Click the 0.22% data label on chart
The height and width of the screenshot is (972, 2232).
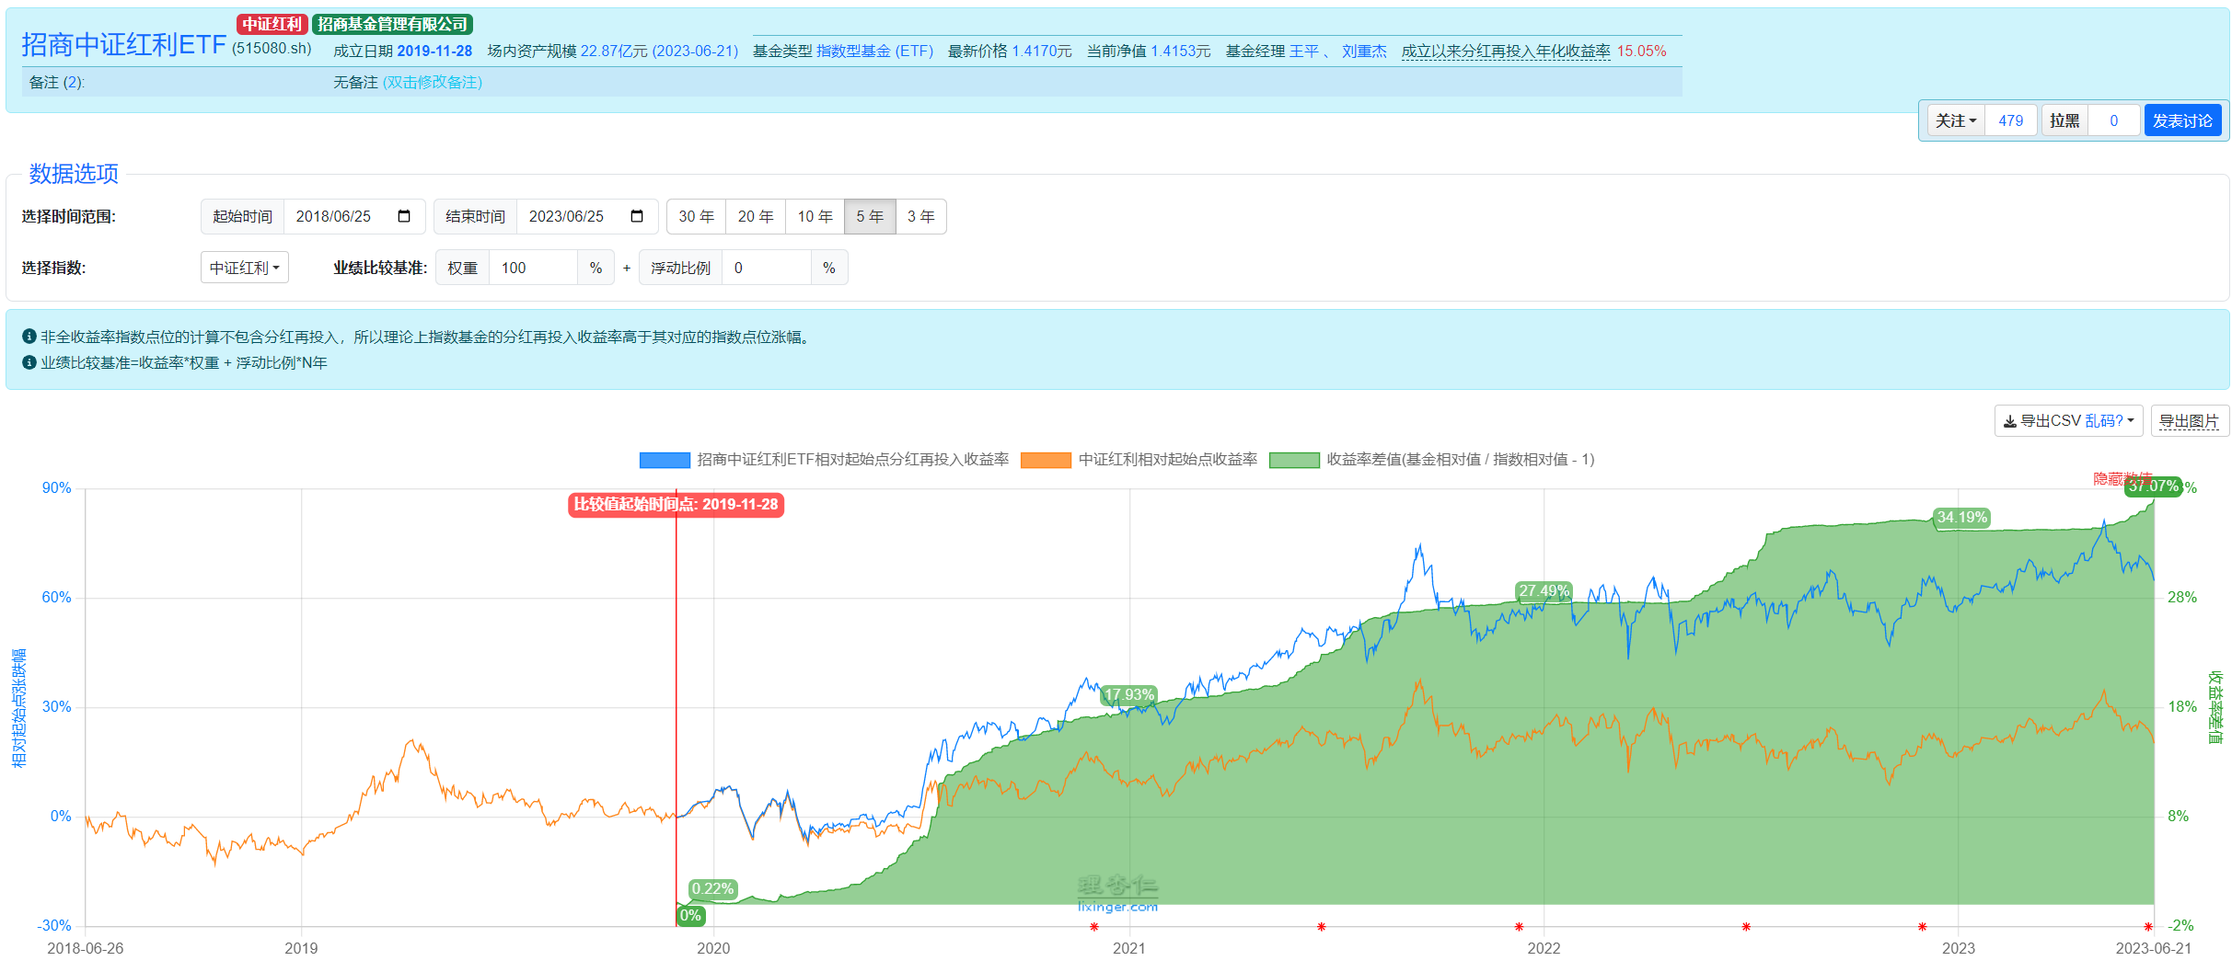712,888
